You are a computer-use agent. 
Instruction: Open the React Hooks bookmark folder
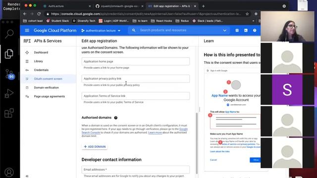[x=161, y=21]
